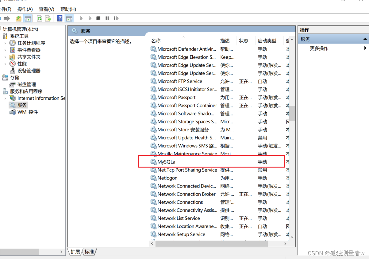Open the 操作(A) menu
This screenshot has height=259, width=369.
click(25, 9)
